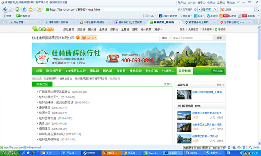Select 桂林导游 in the green nav bar
This screenshot has height=156, width=261.
135,71
